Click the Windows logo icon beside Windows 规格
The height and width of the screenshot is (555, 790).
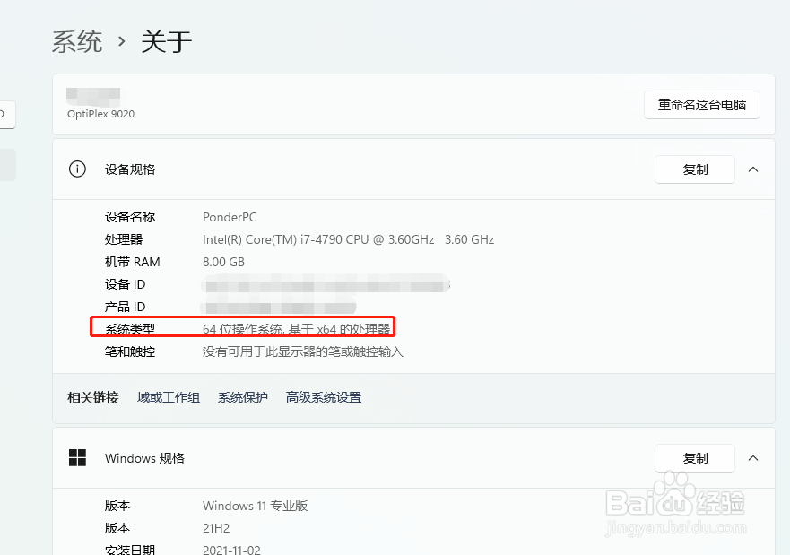tap(77, 458)
